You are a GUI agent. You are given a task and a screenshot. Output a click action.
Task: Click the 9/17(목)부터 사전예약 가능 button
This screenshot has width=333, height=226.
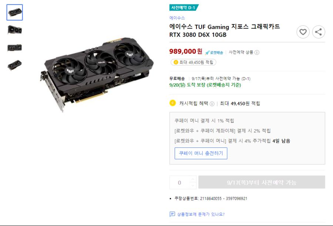coord(262,182)
